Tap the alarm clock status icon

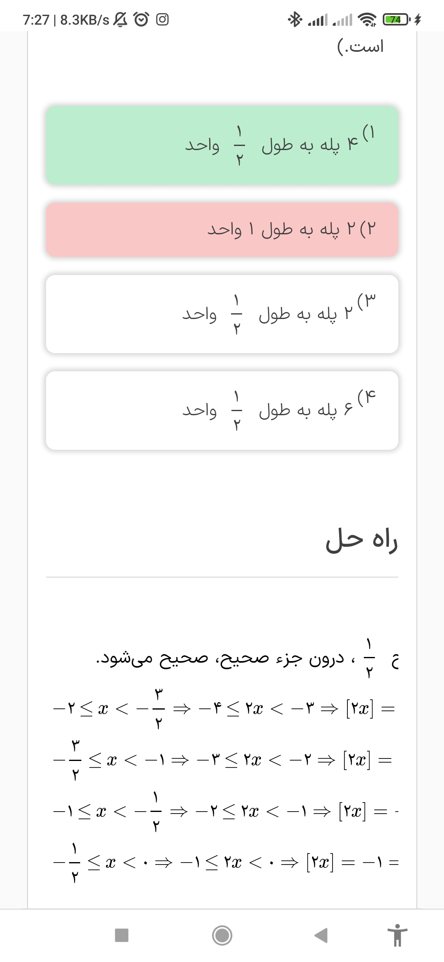point(141,19)
